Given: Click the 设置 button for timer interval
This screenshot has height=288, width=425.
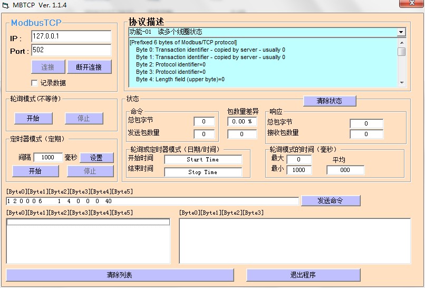Looking at the screenshot, I should (x=96, y=158).
